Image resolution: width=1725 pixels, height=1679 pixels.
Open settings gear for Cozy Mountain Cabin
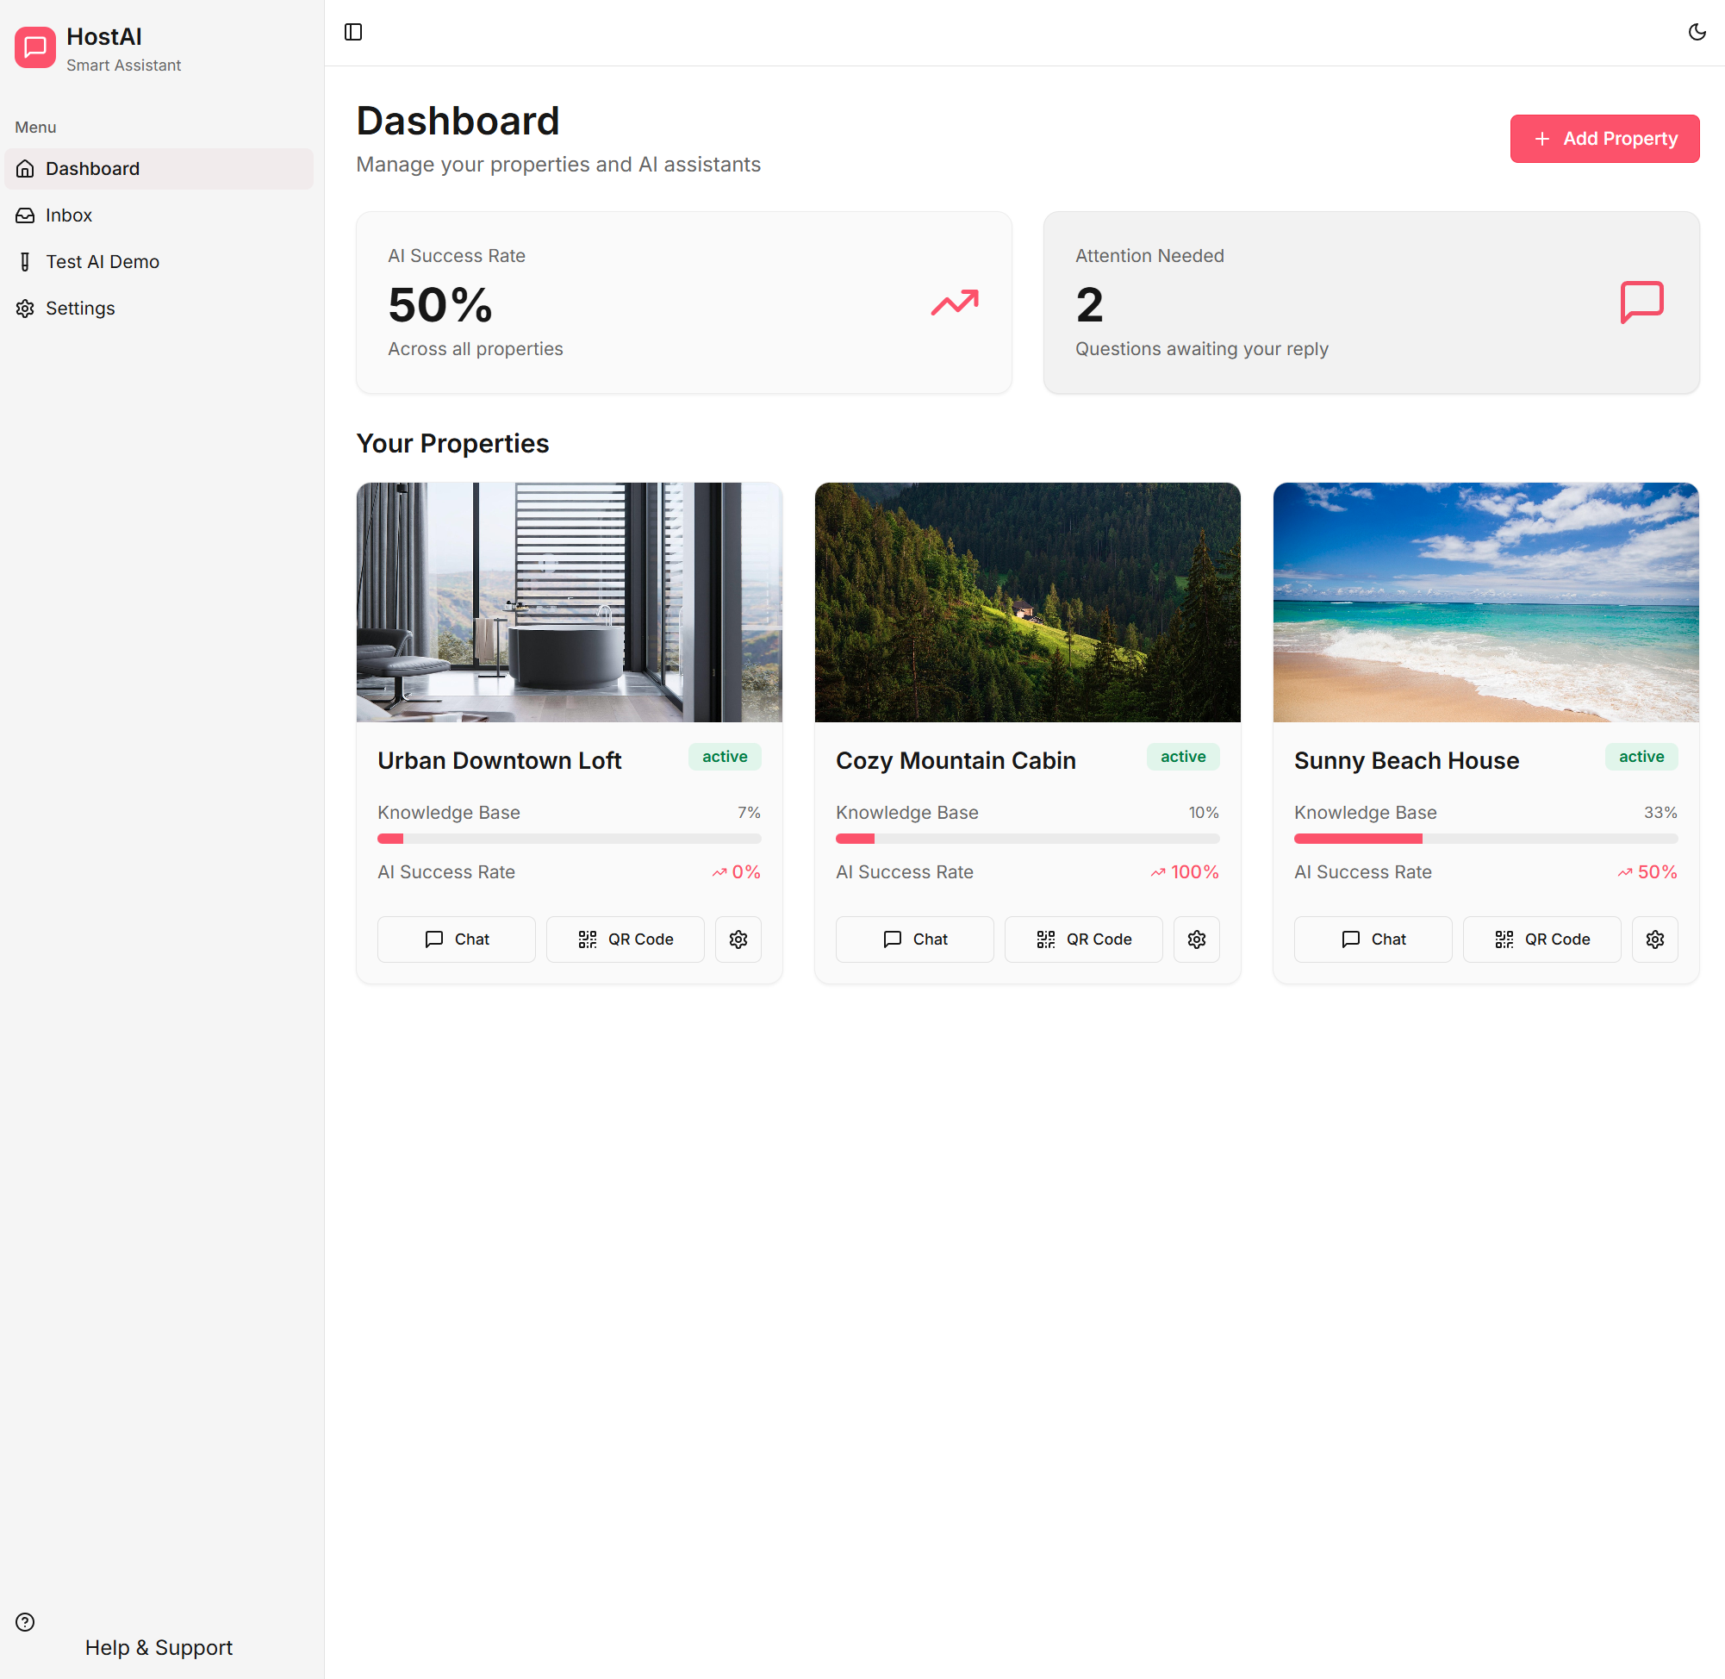tap(1196, 939)
